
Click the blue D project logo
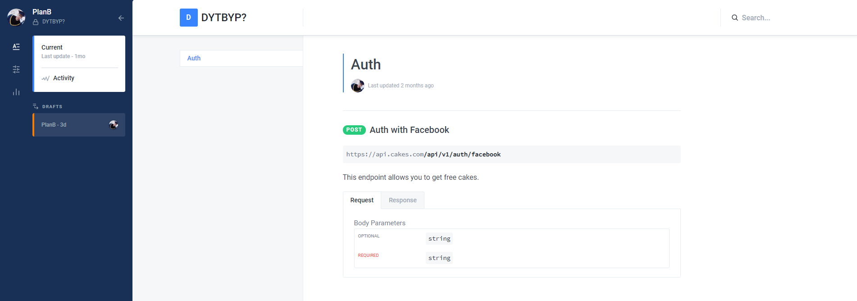[188, 18]
